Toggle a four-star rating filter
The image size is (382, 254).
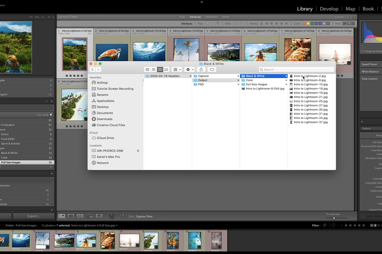pos(281,23)
